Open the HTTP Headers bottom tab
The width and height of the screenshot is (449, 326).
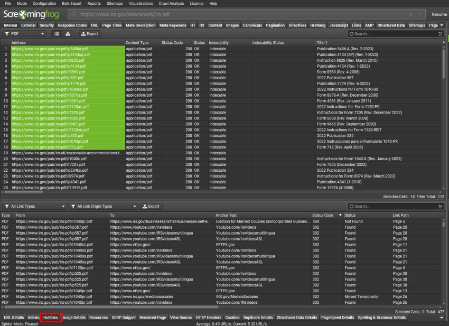tap(209, 318)
